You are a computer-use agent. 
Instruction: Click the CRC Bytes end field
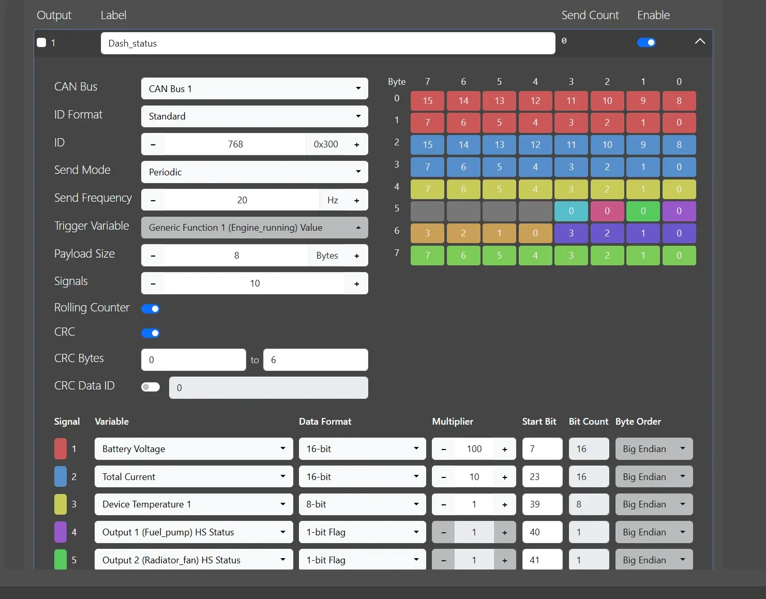pyautogui.click(x=316, y=360)
